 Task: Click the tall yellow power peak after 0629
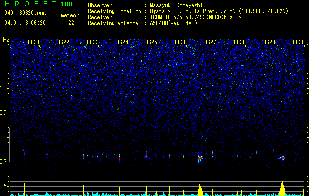point(282,188)
